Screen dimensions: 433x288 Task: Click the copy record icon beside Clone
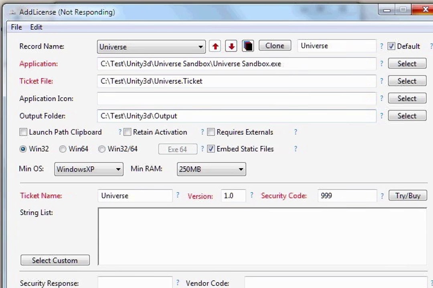point(248,46)
